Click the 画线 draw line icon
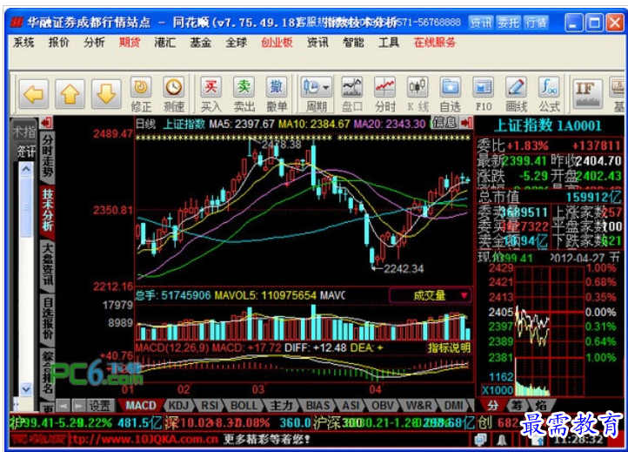This screenshot has width=628, height=452. pos(516,95)
